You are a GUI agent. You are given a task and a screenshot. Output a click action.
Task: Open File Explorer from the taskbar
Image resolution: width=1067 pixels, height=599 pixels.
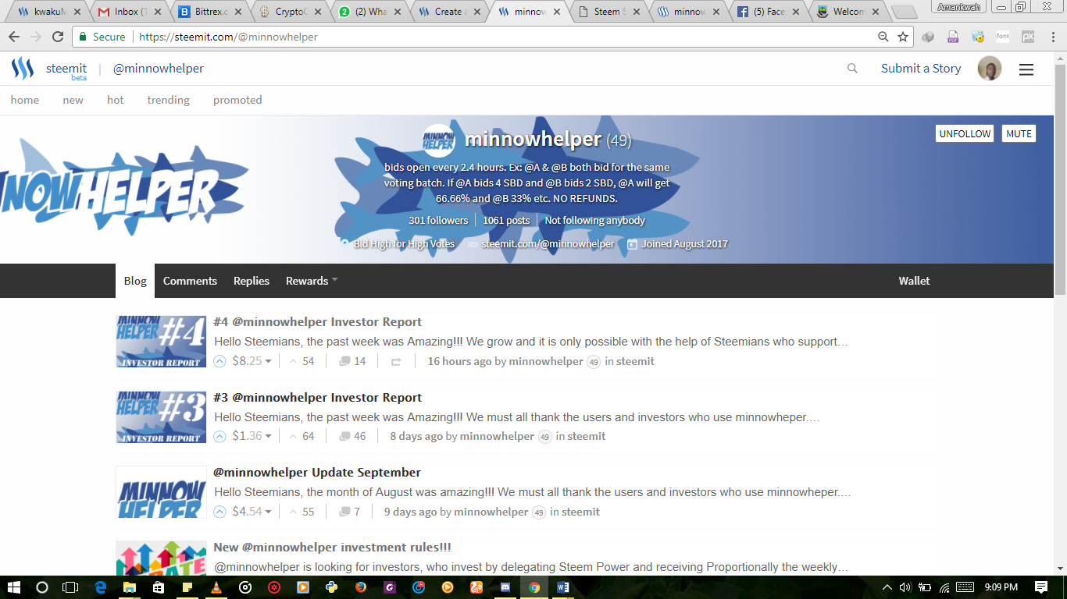129,587
